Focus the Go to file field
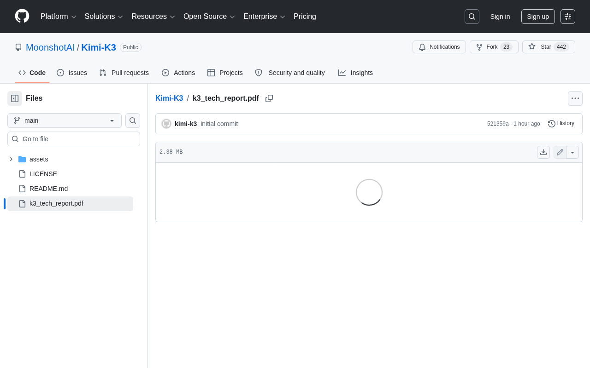This screenshot has width=590, height=368. 74,139
